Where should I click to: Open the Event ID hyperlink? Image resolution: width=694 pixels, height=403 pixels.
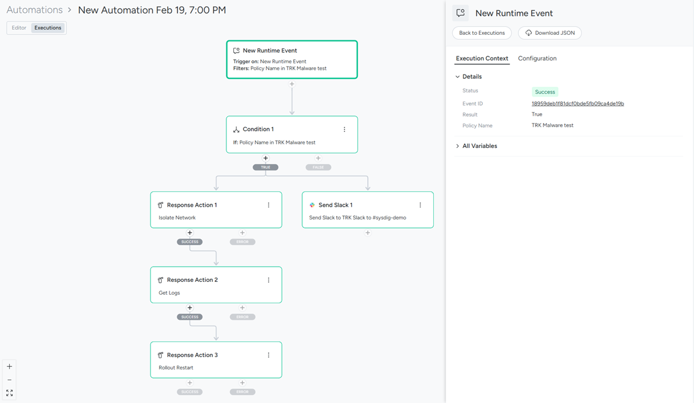[578, 104]
